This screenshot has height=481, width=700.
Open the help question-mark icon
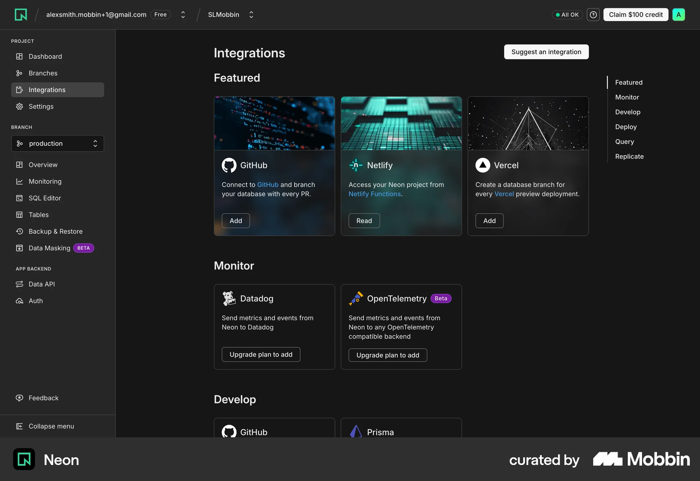point(593,15)
